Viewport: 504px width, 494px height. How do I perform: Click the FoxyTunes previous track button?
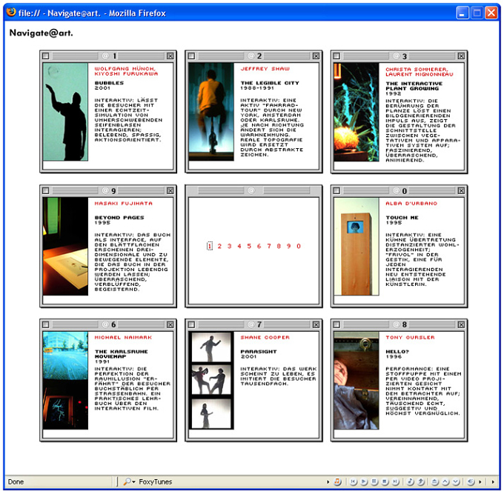pos(354,481)
